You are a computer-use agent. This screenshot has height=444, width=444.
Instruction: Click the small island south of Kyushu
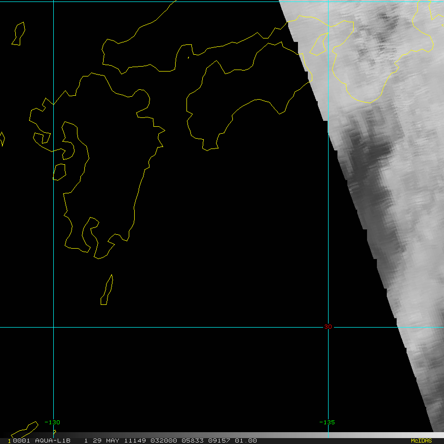point(107,291)
